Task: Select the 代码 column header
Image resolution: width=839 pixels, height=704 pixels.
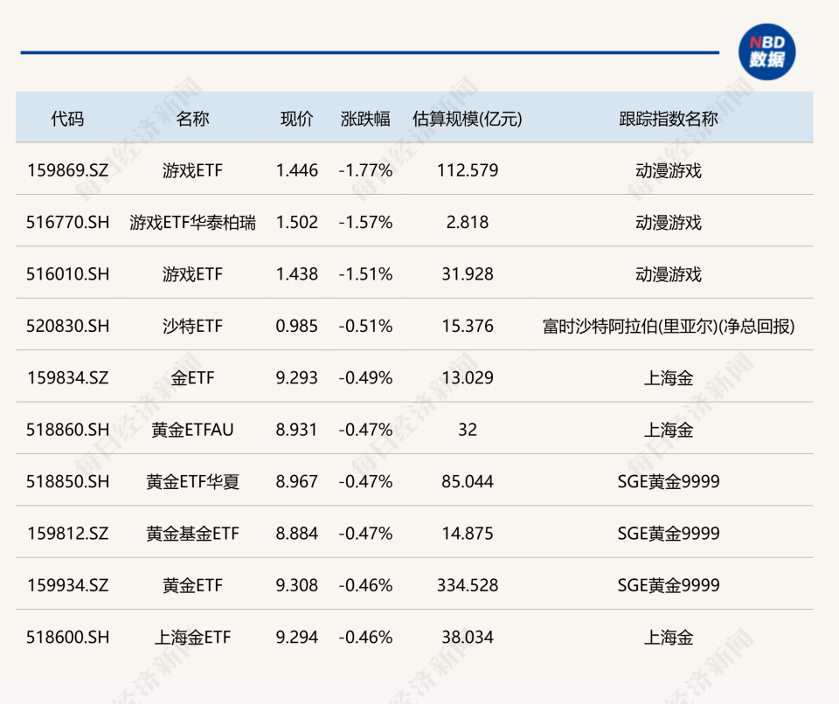Action: pyautogui.click(x=67, y=118)
